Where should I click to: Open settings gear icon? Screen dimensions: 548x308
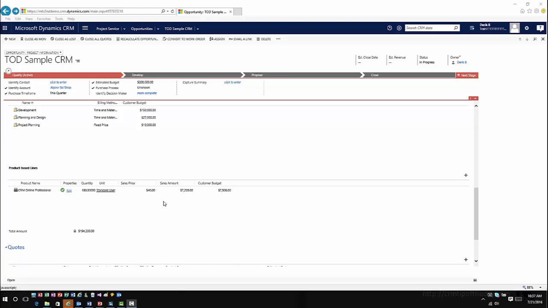coord(527,28)
